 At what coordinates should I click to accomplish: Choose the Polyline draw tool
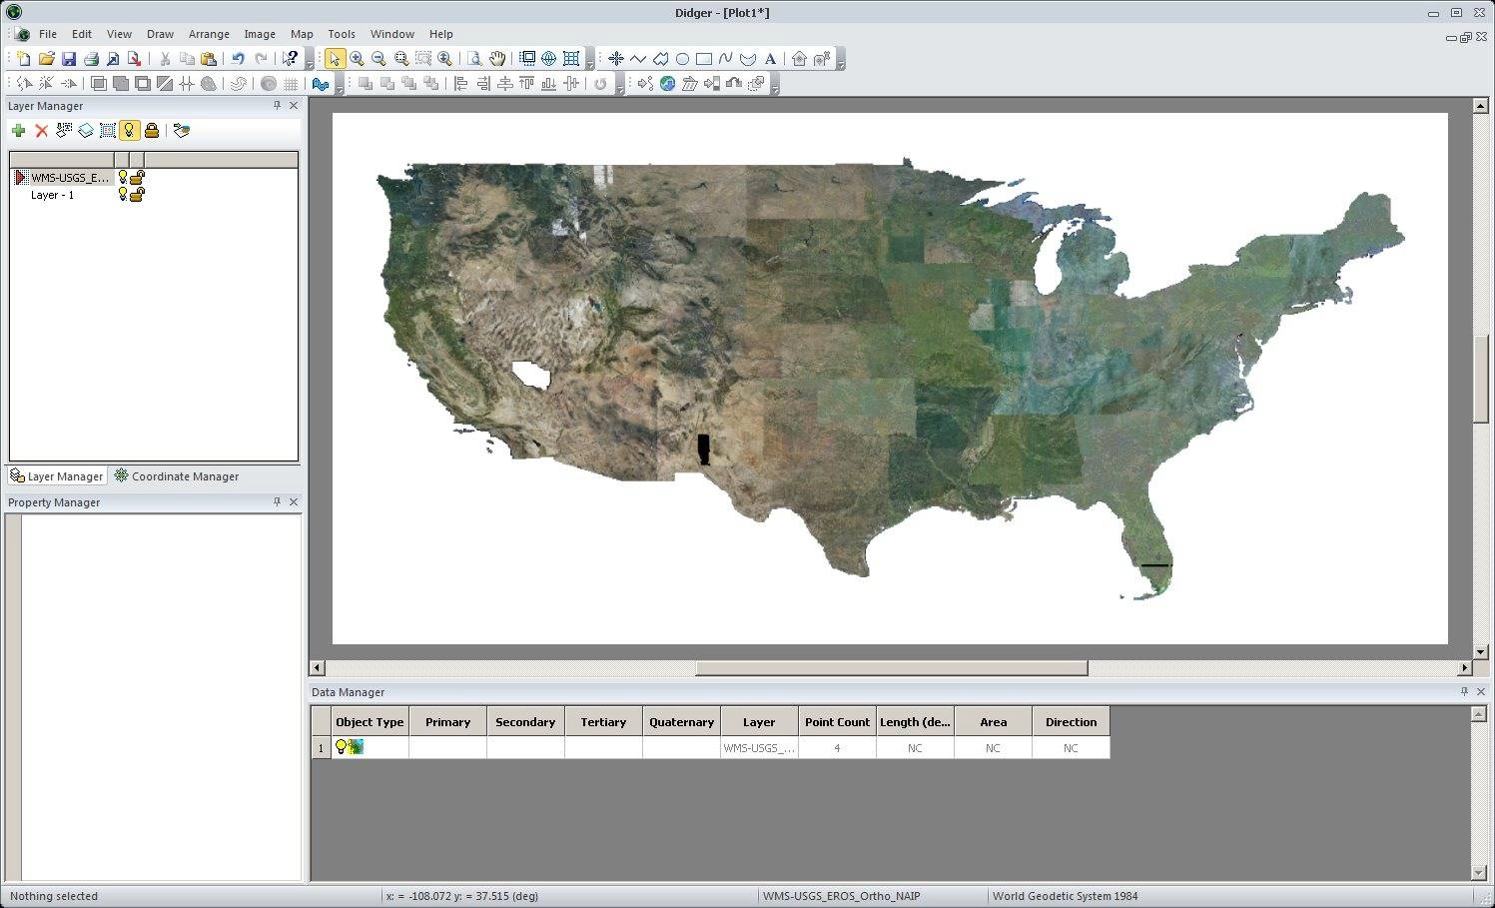638,59
